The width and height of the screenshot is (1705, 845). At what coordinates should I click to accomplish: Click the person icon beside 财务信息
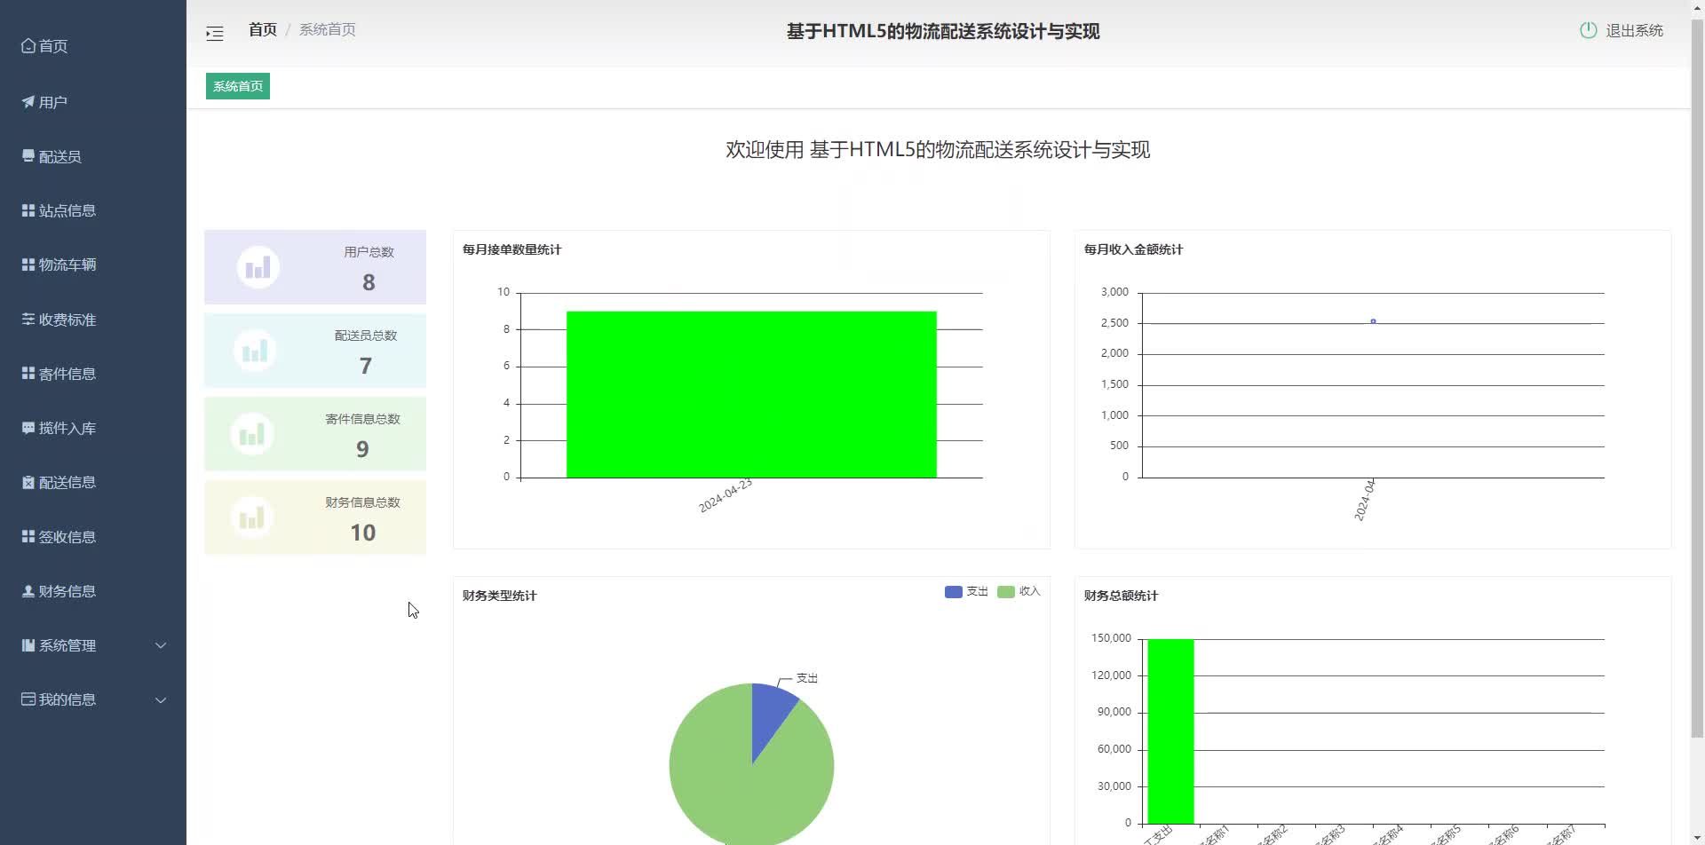click(28, 591)
